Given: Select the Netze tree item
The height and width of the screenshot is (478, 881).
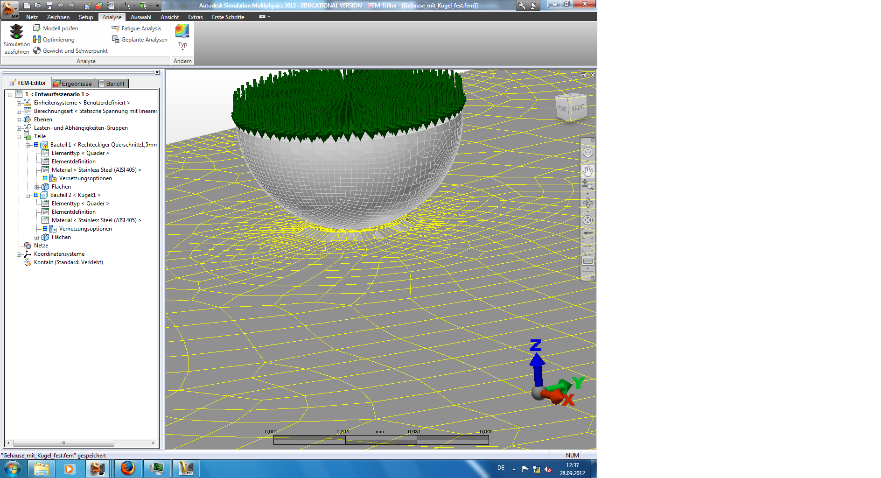Looking at the screenshot, I should 41,246.
